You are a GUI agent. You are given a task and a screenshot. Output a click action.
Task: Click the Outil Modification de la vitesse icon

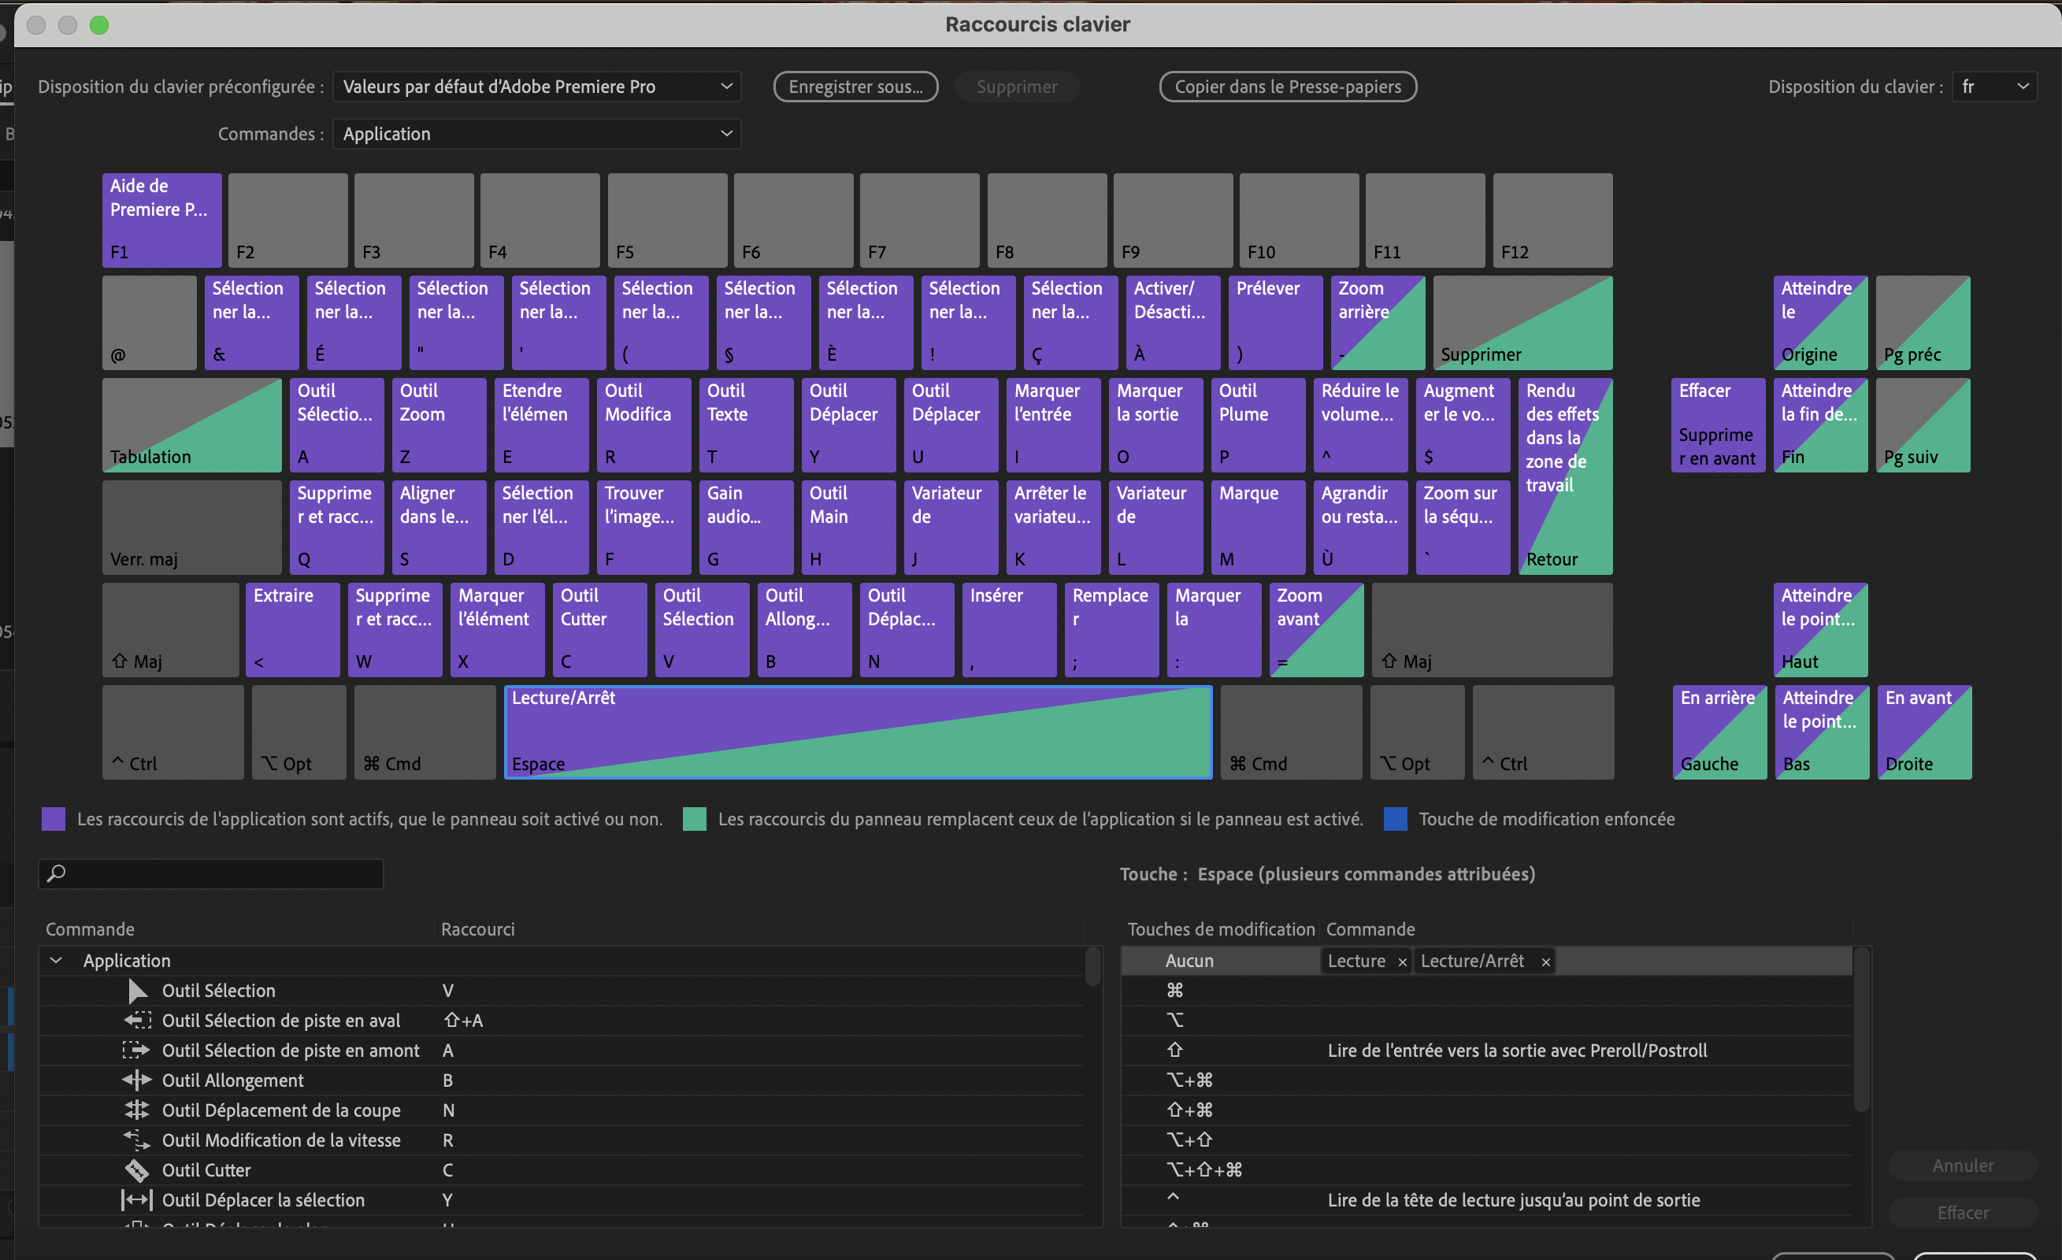(x=137, y=1140)
